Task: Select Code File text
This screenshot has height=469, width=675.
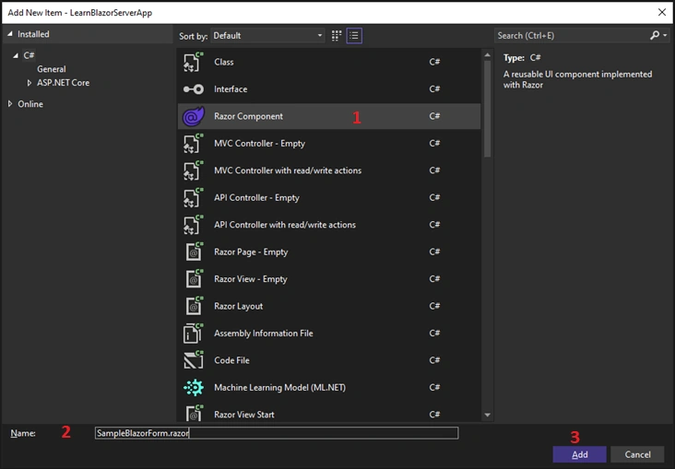Action: (231, 360)
